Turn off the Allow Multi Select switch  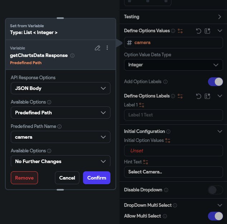[x=215, y=216]
